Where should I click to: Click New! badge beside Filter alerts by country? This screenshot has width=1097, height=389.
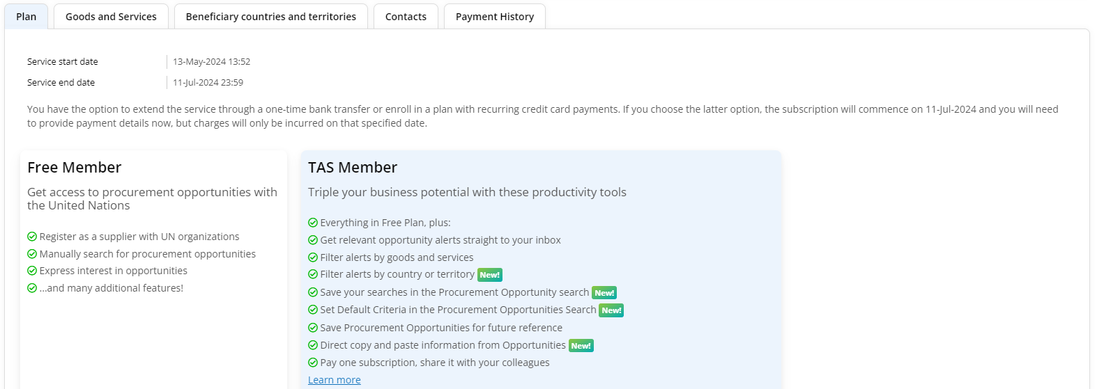click(489, 275)
